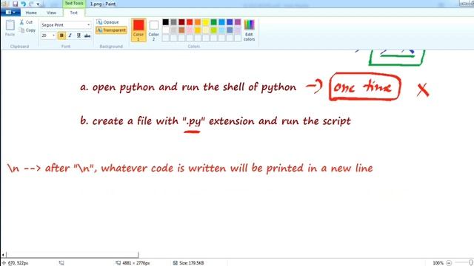Screen dimensions: 474x266
Task: Set text background to Opaque
Action: pyautogui.click(x=108, y=22)
